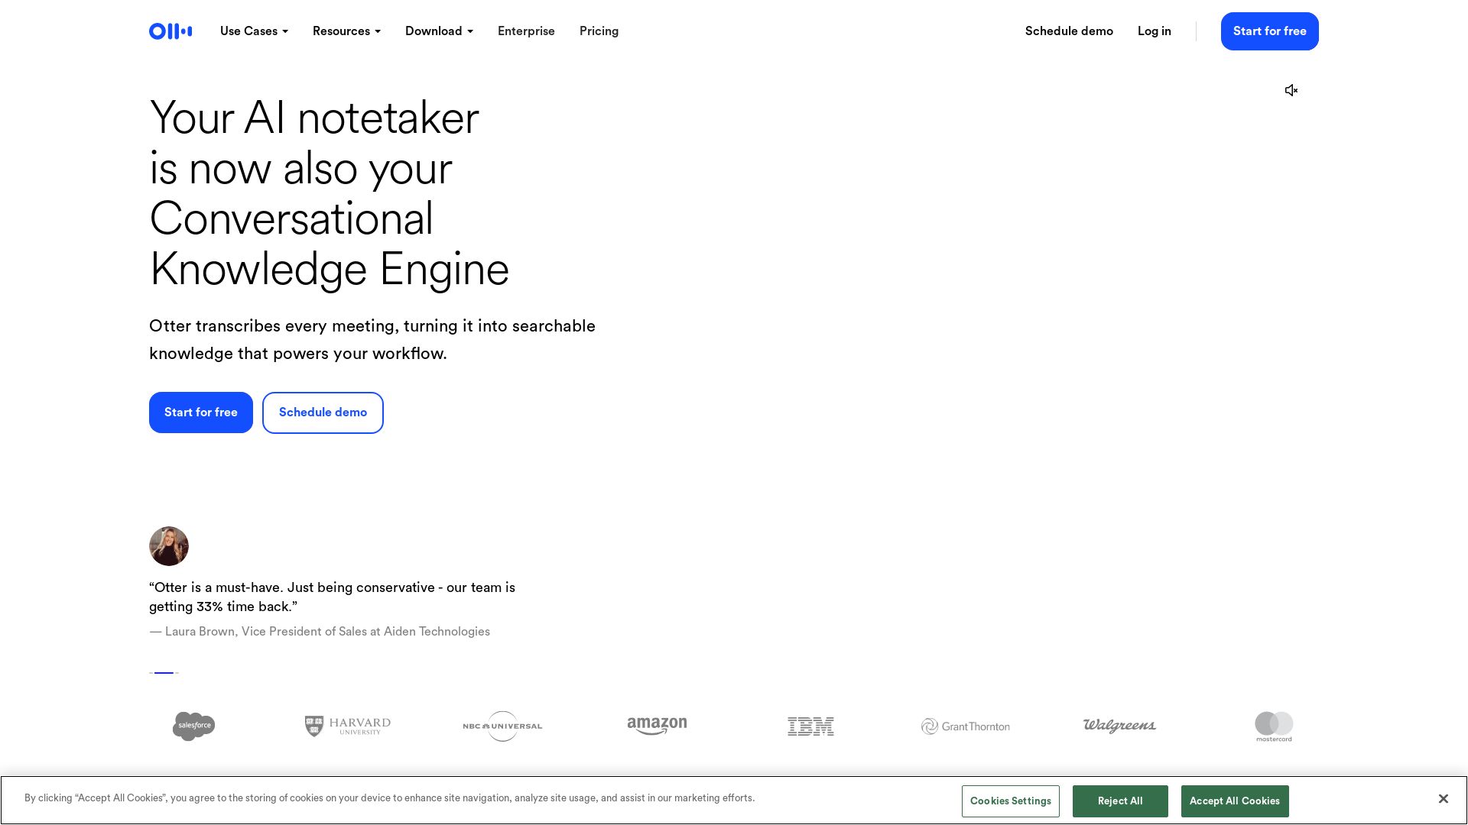Expand the Download dropdown menu
The width and height of the screenshot is (1468, 825).
[439, 31]
